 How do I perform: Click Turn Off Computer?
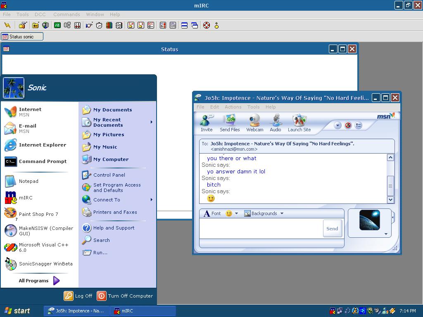click(x=125, y=296)
